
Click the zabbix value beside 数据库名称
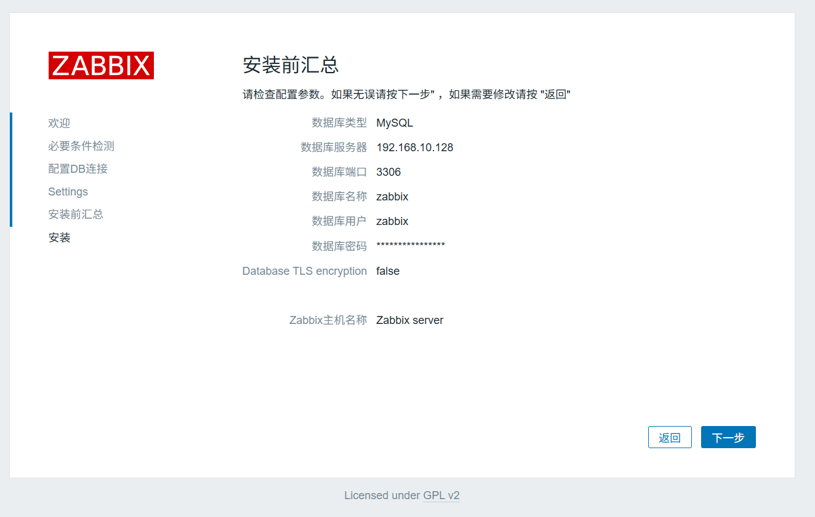click(x=392, y=197)
